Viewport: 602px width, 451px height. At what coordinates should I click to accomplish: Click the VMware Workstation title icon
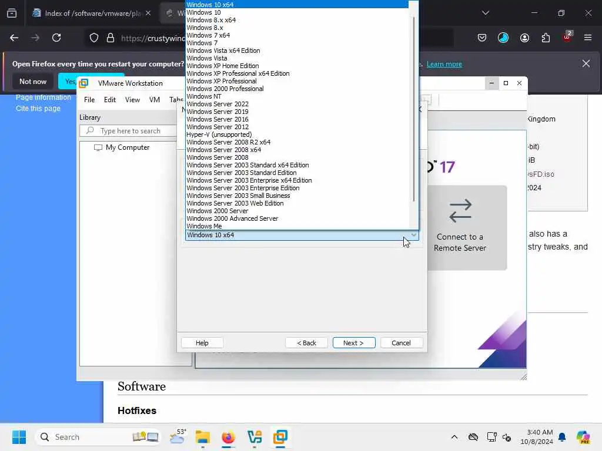click(83, 83)
